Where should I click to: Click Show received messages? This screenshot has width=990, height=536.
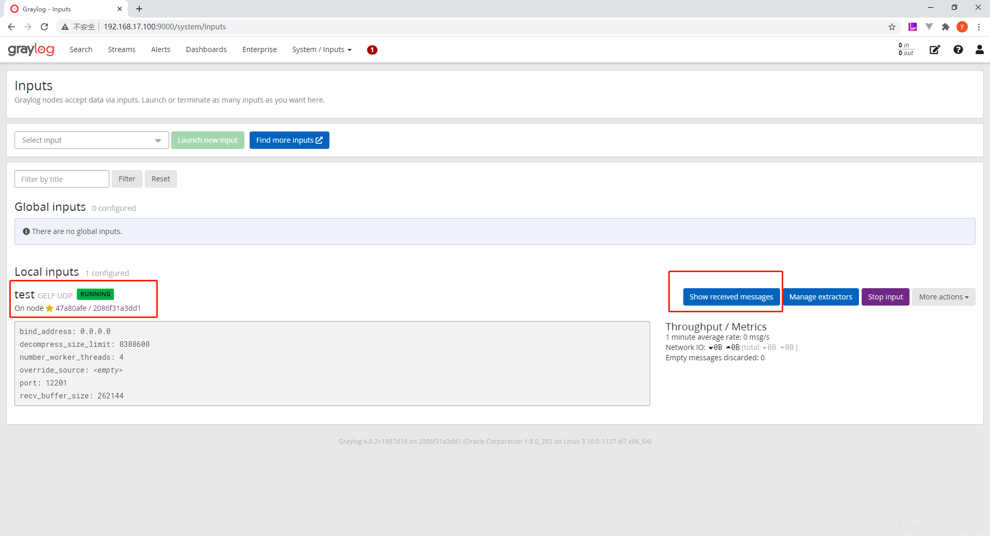[731, 297]
